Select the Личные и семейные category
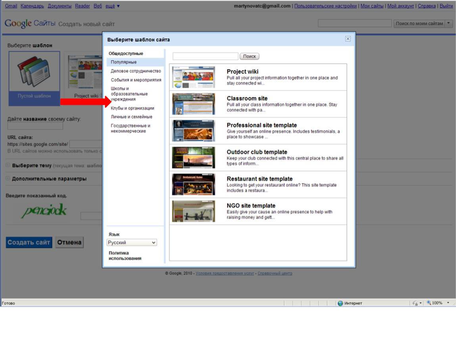 (132, 117)
